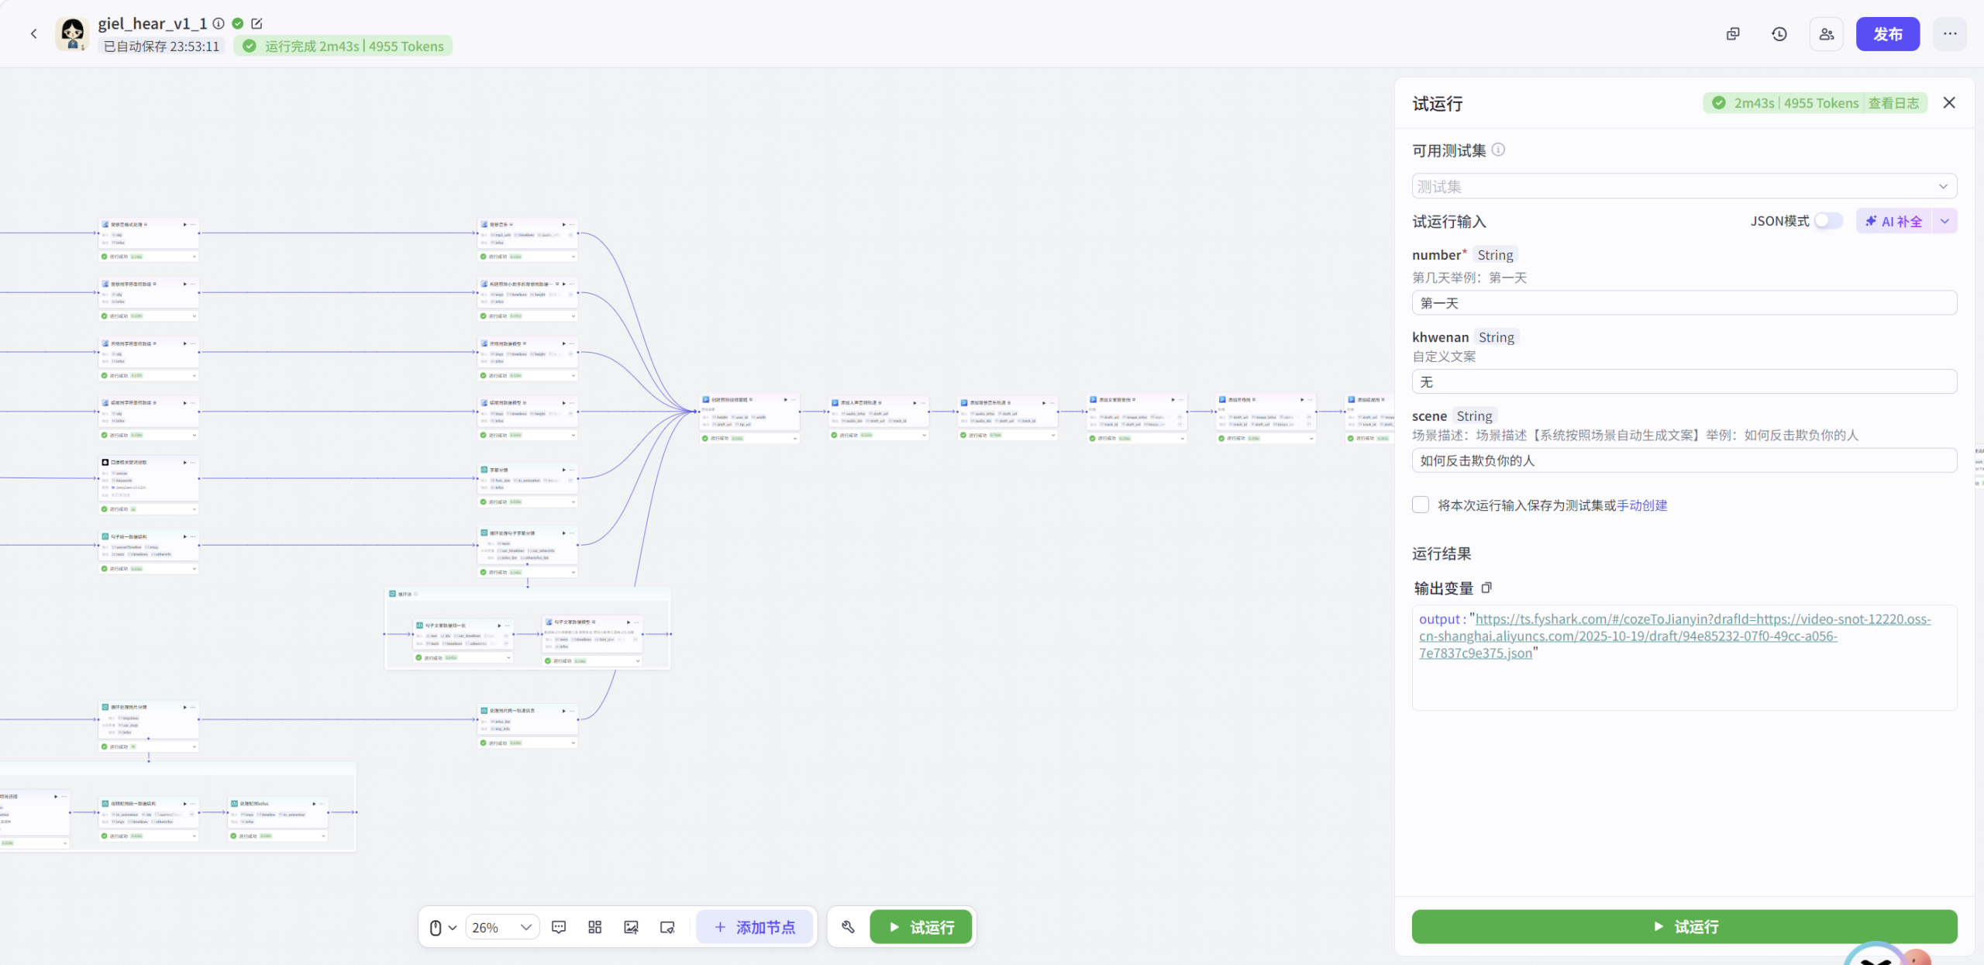Expand the AI 补全 arrow menu
This screenshot has width=1984, height=965.
1945,221
